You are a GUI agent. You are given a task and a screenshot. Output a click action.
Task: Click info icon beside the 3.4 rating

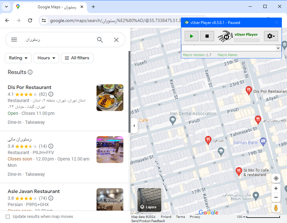click(51, 146)
